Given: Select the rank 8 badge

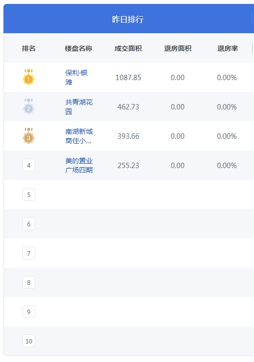Looking at the screenshot, I should (29, 282).
